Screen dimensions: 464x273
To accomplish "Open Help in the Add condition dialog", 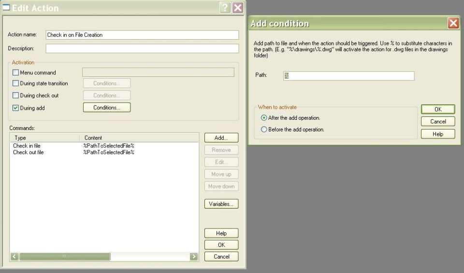I will pos(438,134).
